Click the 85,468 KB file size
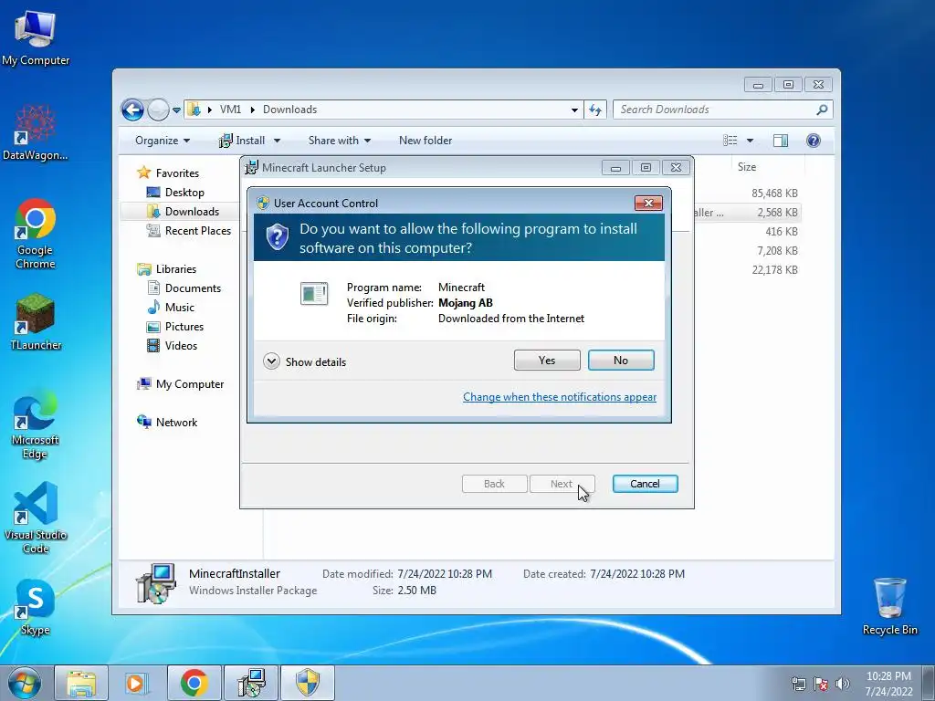 [x=774, y=194]
